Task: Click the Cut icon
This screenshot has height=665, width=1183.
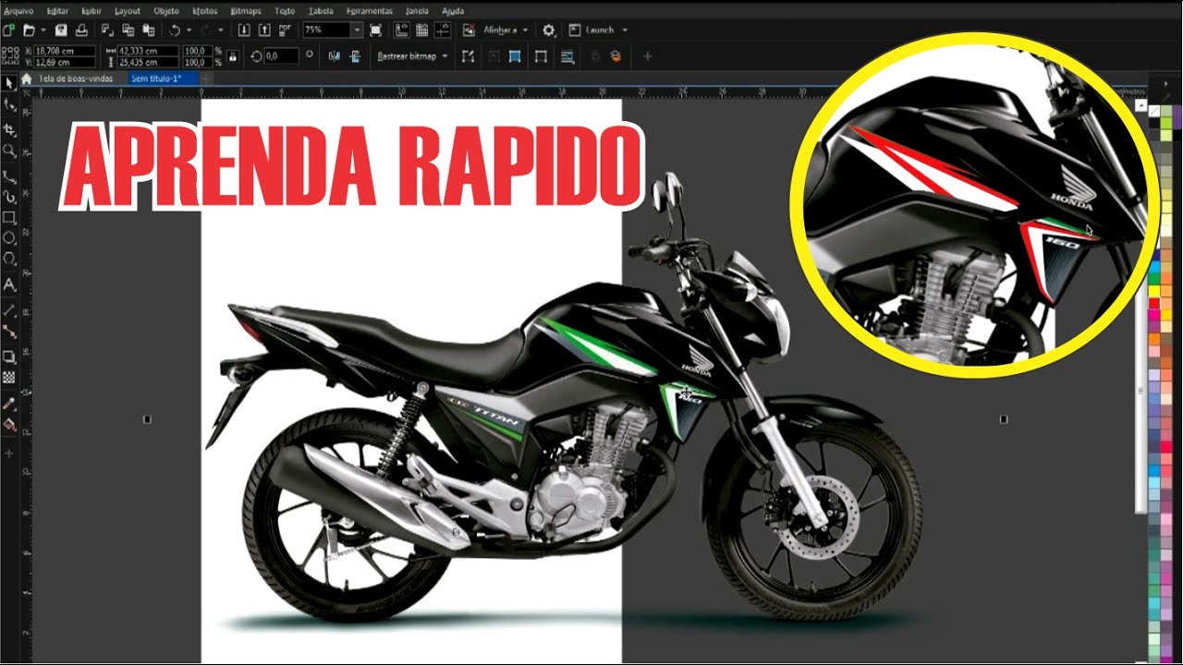Action: click(107, 30)
